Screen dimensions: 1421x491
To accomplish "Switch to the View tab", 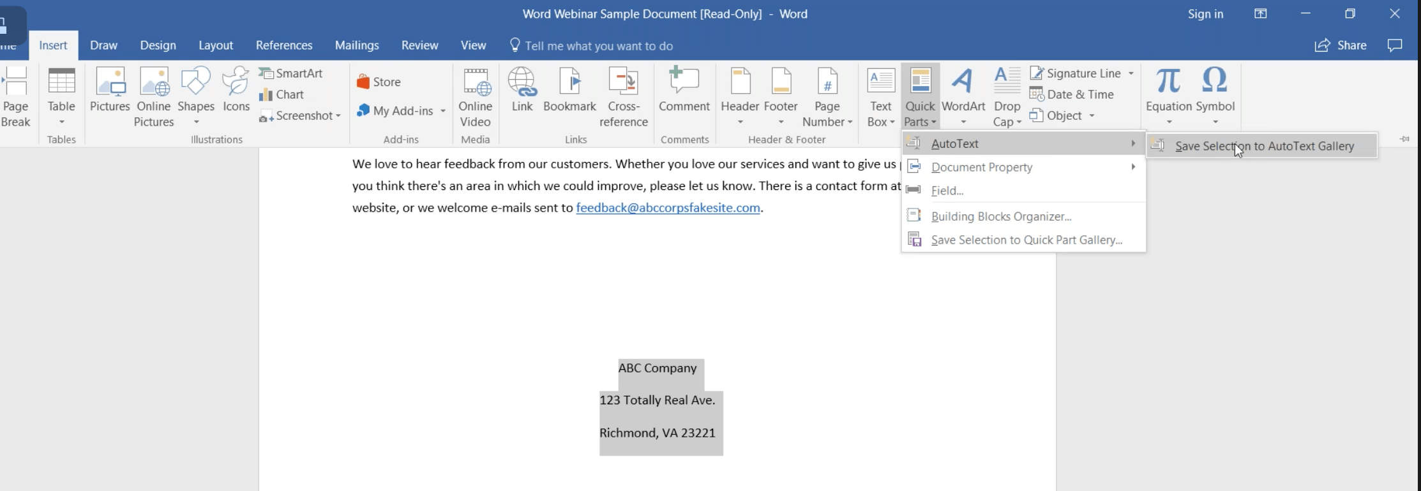I will pos(473,45).
